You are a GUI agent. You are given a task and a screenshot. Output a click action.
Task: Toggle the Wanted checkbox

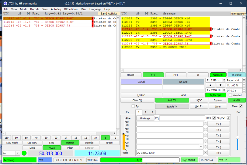(x=230, y=95)
